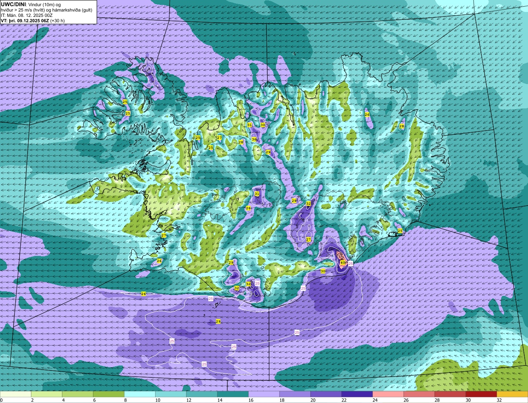Click the yellow "40" peak gust label
The image size is (528, 403).
343,262
